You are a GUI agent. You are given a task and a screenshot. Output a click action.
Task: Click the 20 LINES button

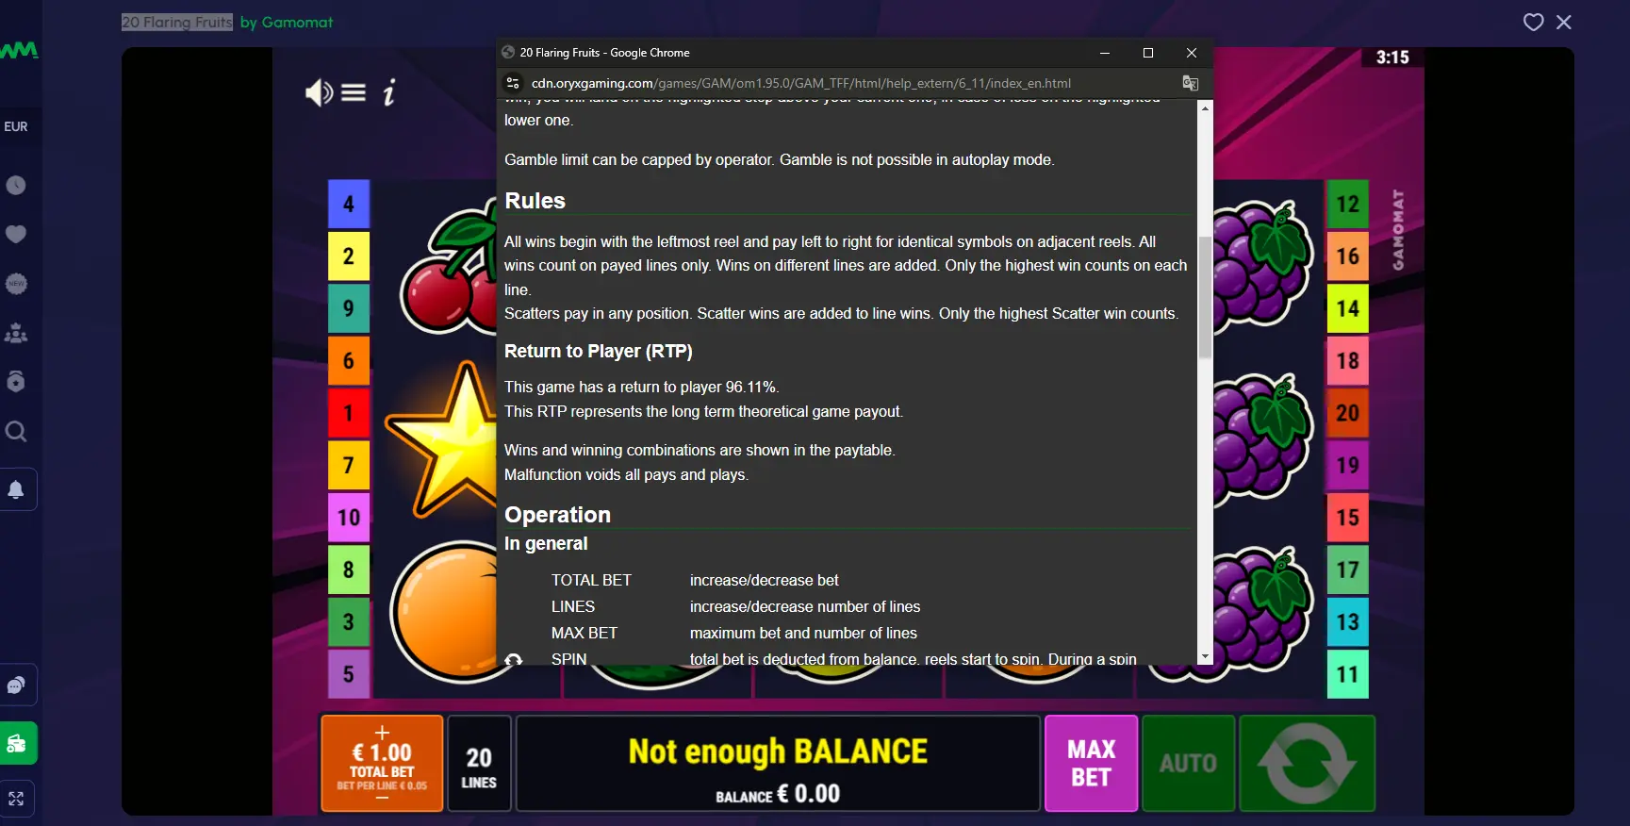click(479, 764)
